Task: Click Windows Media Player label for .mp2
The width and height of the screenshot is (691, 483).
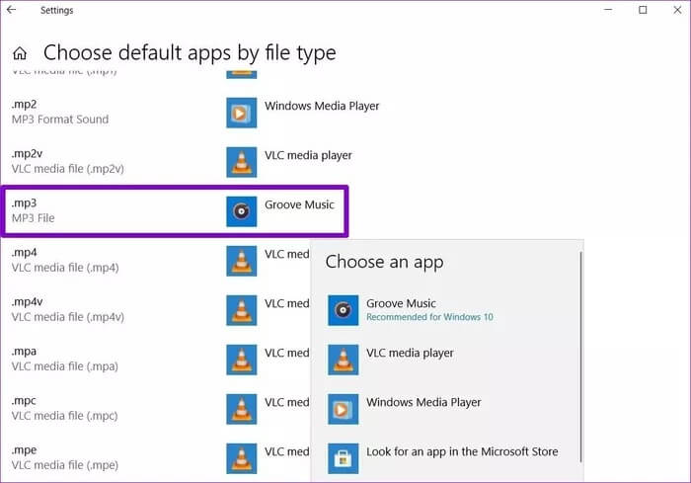Action: click(x=322, y=107)
